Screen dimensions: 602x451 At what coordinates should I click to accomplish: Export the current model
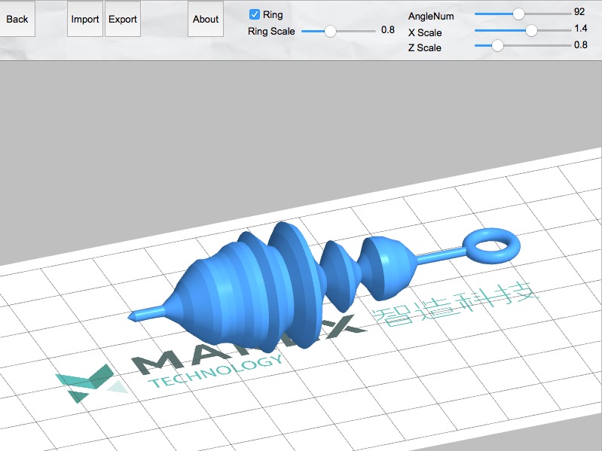tap(123, 20)
